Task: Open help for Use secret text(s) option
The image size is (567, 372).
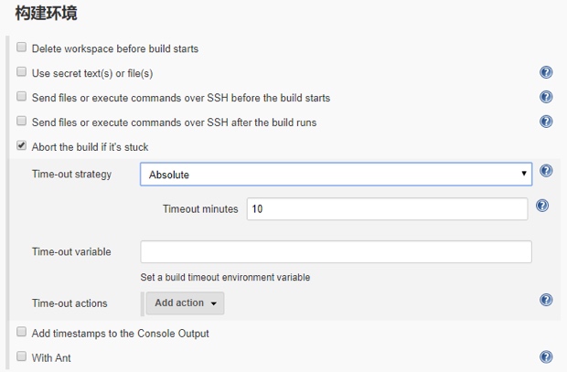Action: [546, 73]
